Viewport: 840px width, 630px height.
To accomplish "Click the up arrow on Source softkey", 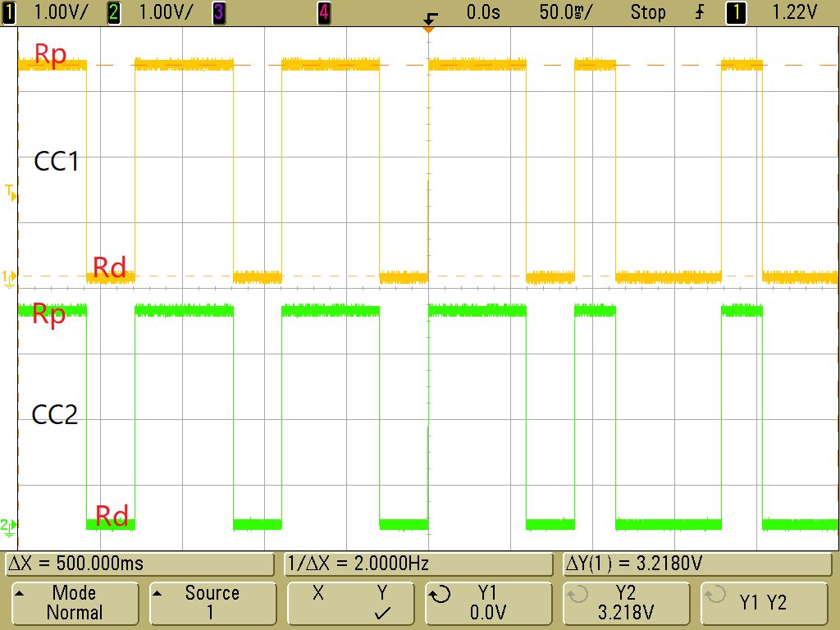I will (157, 593).
